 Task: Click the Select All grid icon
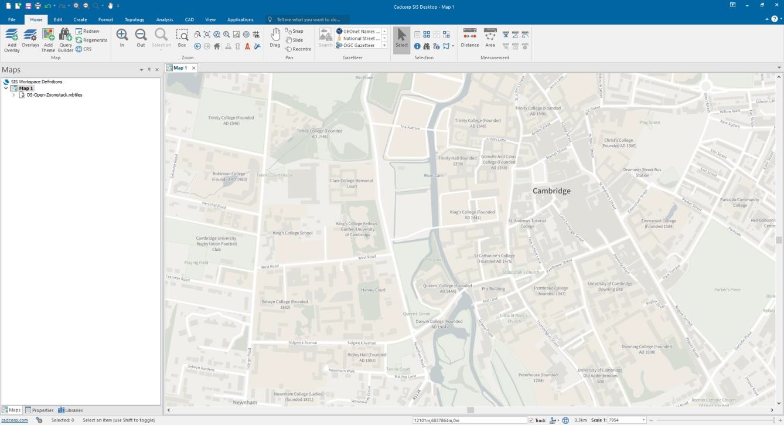(x=427, y=35)
